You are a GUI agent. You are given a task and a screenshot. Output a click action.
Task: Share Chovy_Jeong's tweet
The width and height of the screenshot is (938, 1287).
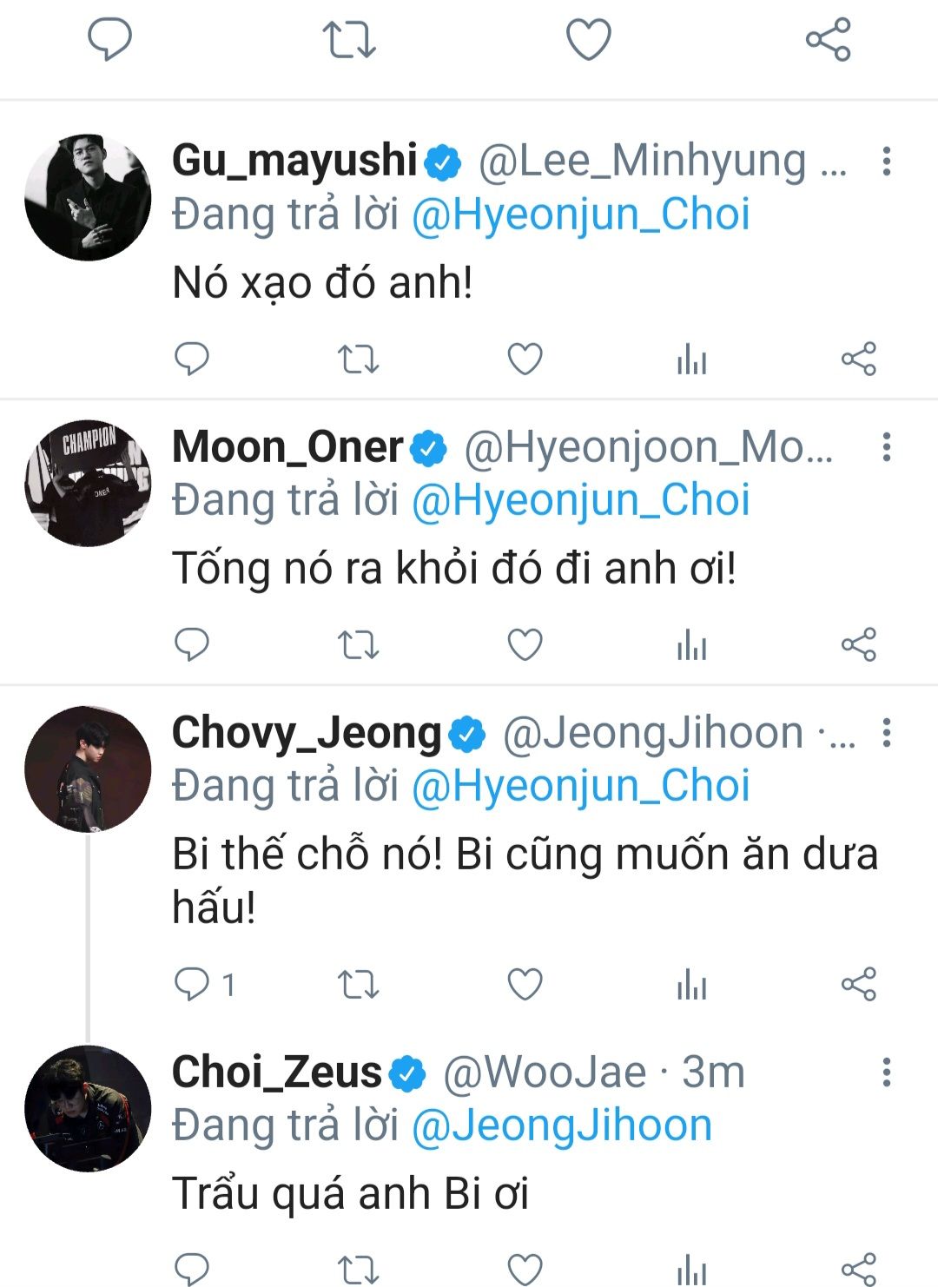point(858,985)
